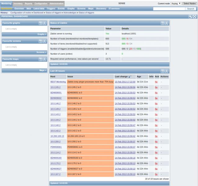Screen dimensions: 198x186
Task: Acknowledge the 10.0.245.2 issue via No link
Action: pyautogui.click(x=156, y=87)
